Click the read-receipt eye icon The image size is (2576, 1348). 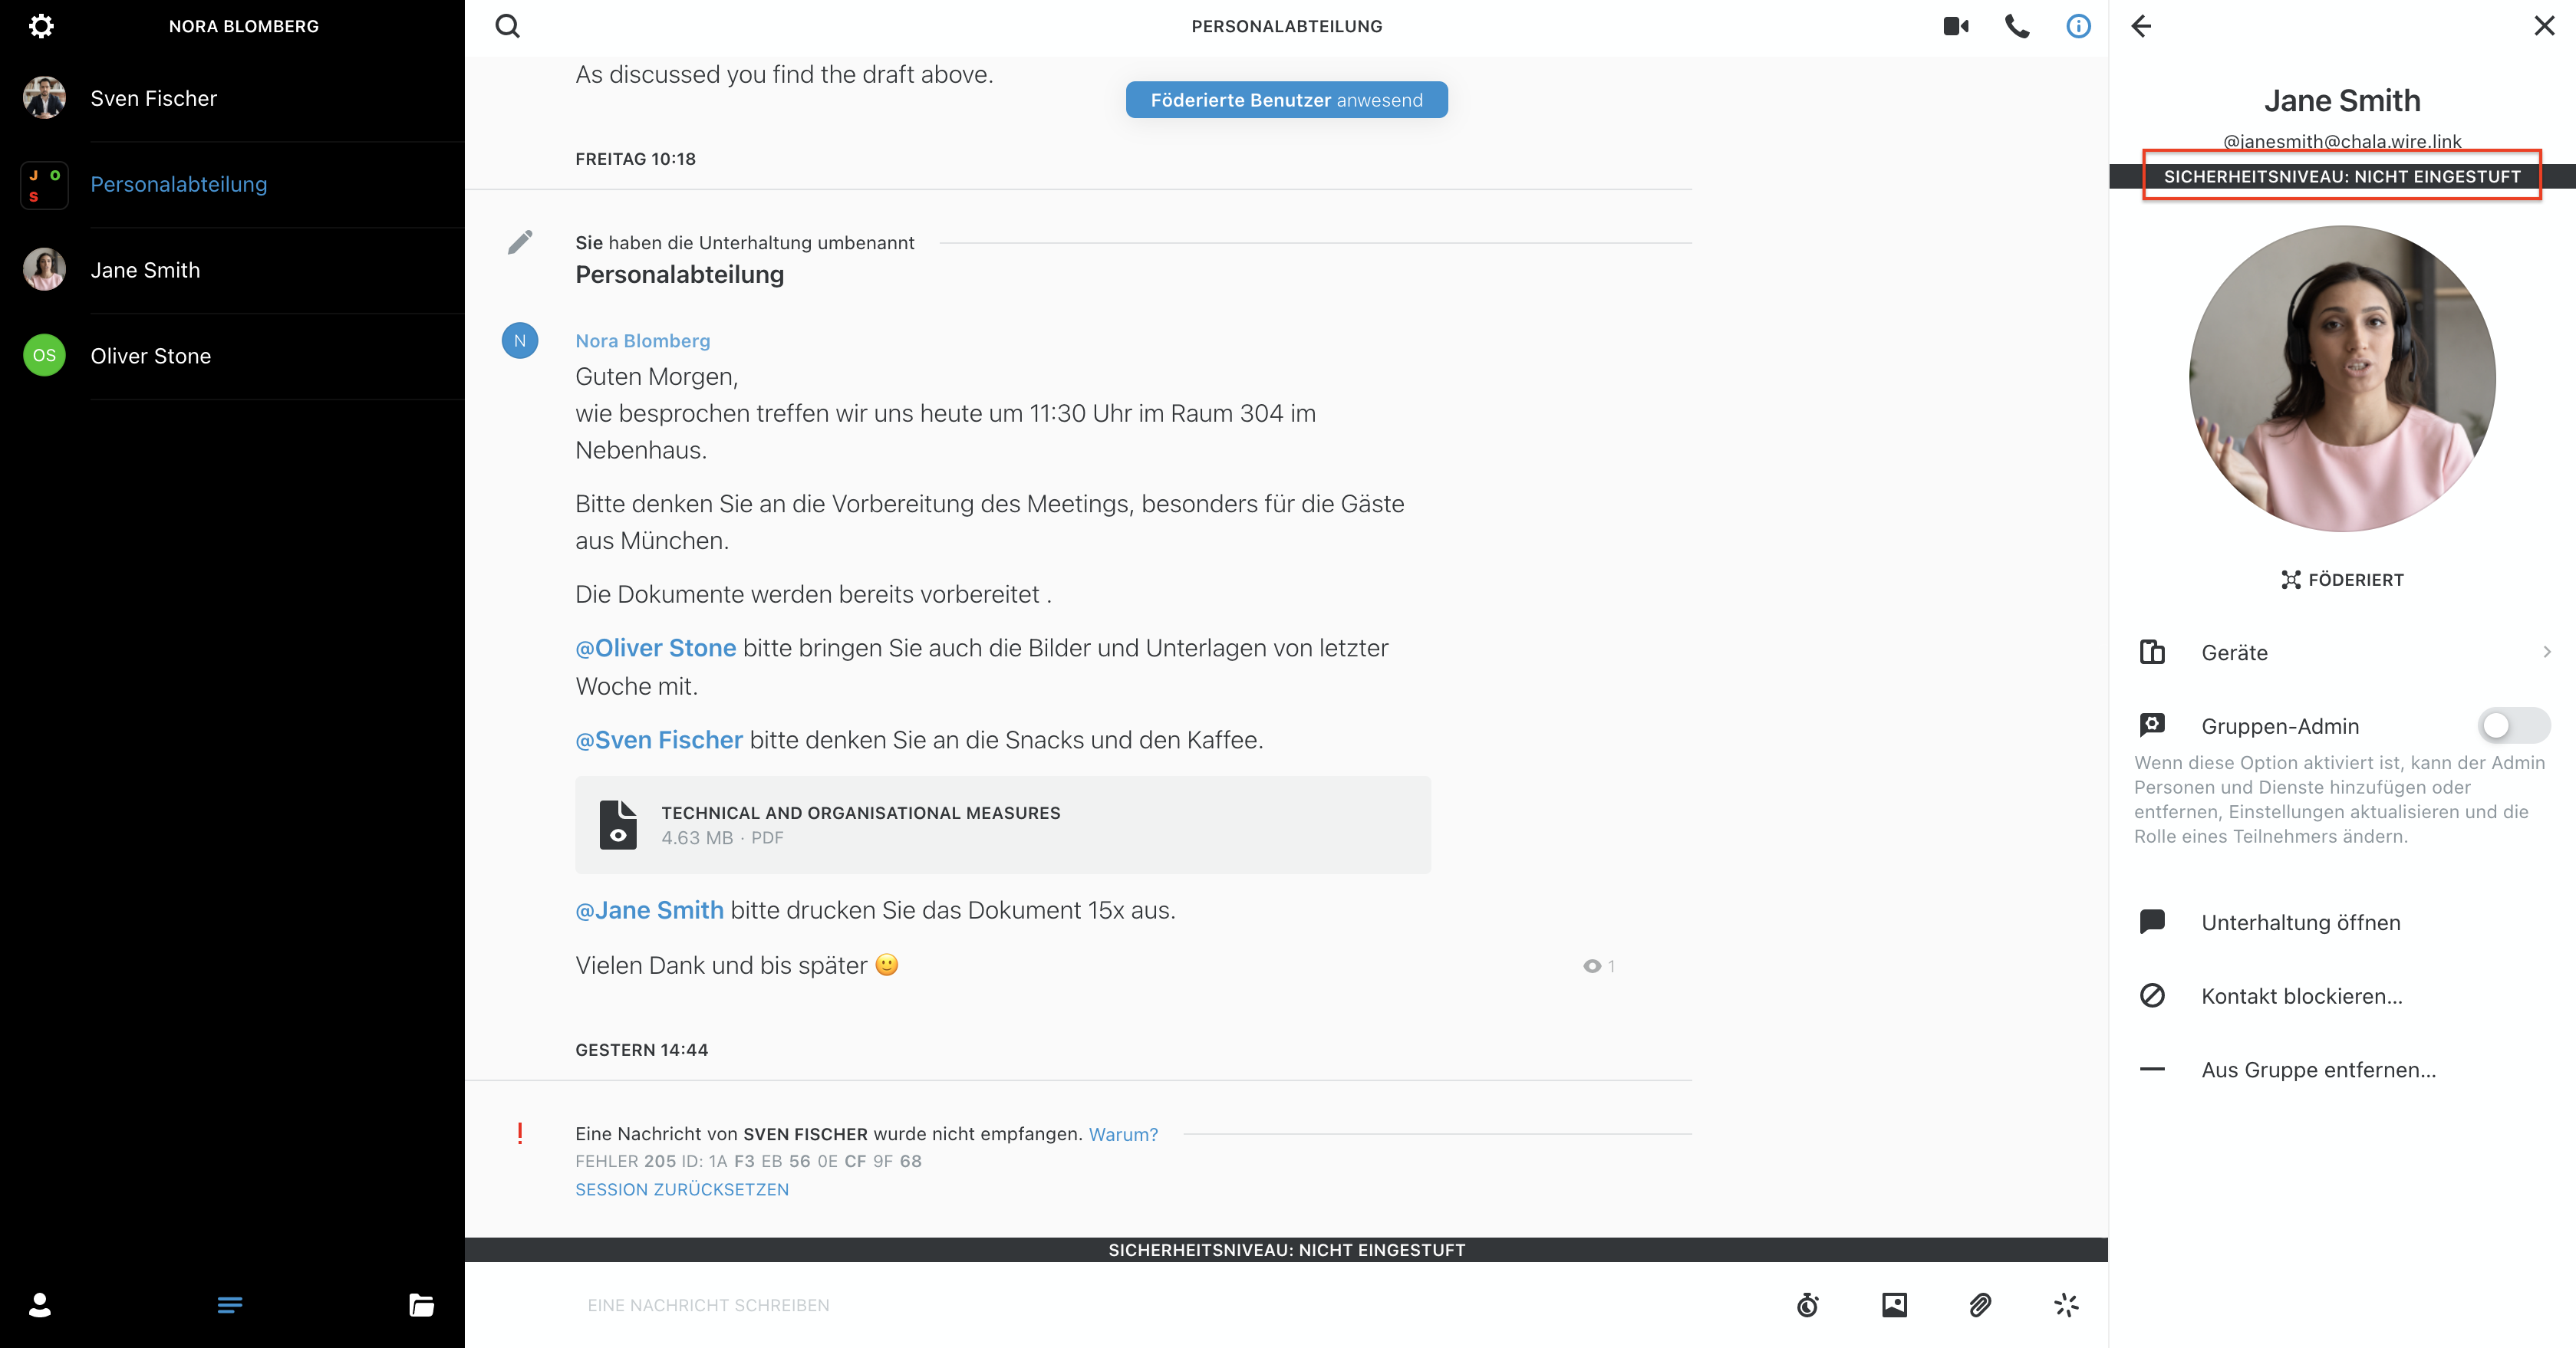point(1592,966)
